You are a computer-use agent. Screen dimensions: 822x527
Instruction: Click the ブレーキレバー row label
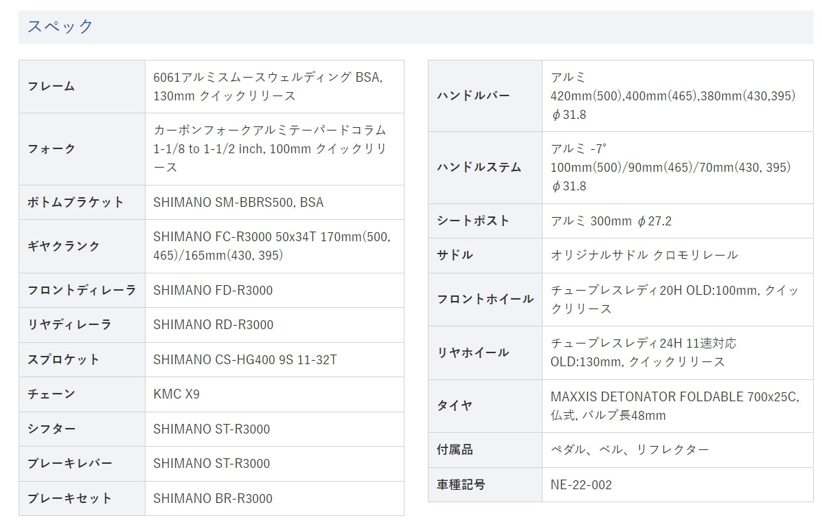click(x=69, y=463)
